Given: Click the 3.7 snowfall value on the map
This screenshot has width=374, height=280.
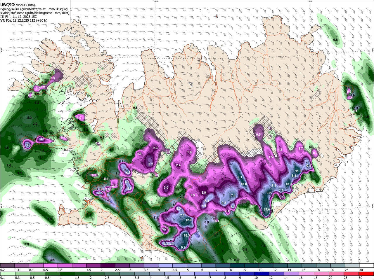Looking at the screenshot, I should (151, 164).
